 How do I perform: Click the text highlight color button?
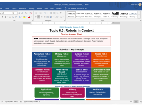click(x=24, y=17)
